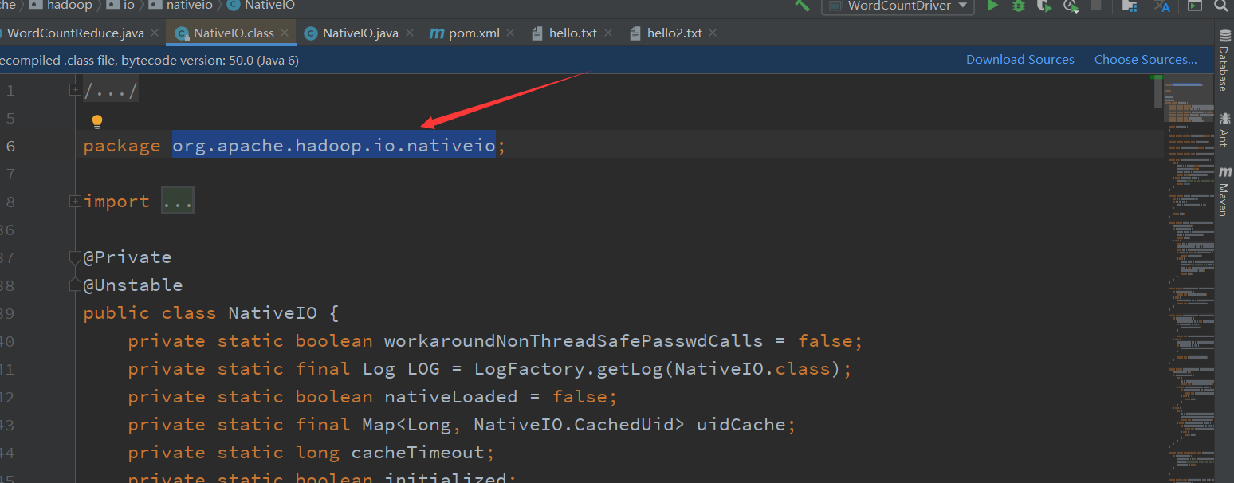Click Choose Sources in the decompiler banner
This screenshot has height=483, width=1234.
[1146, 59]
